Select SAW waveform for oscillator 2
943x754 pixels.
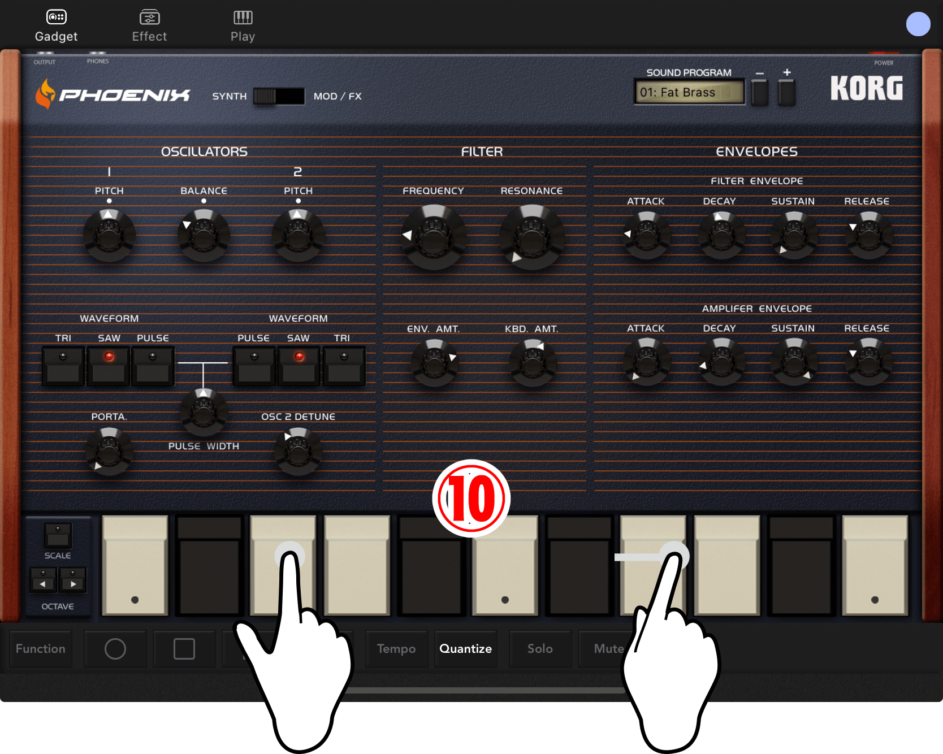click(299, 366)
